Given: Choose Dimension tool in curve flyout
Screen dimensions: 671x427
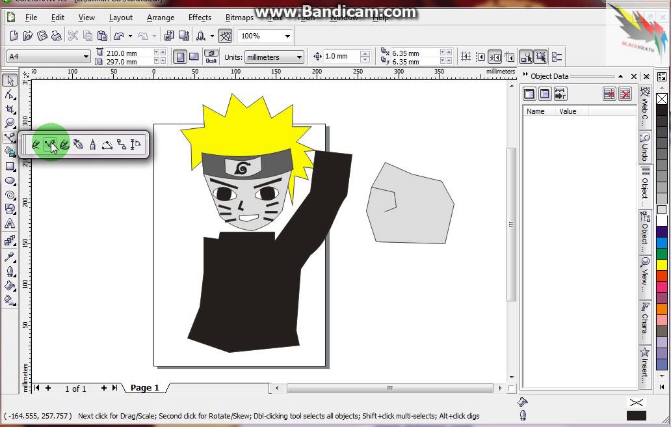Looking at the screenshot, I should pos(136,145).
